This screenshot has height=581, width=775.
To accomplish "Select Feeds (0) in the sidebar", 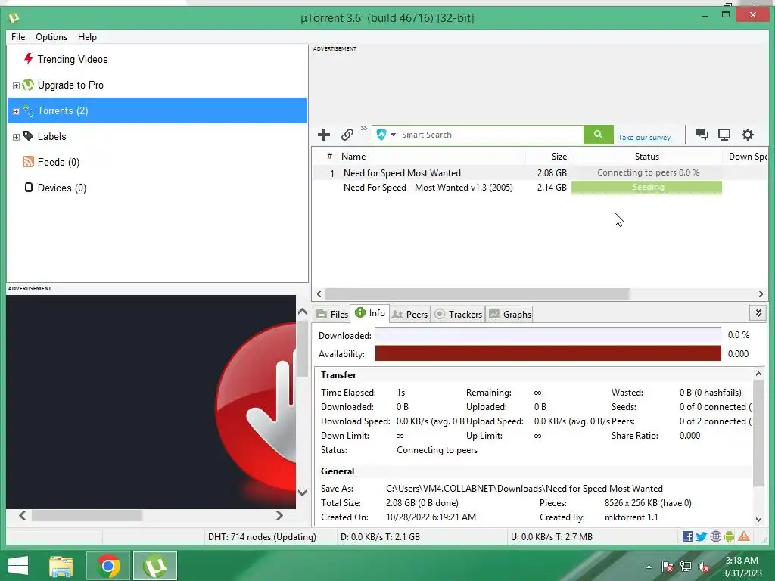I will [x=58, y=162].
